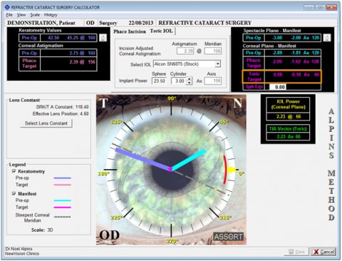Click the patient name DEMONSTRATION, Patient
This screenshot has width=342, height=261.
(x=41, y=23)
